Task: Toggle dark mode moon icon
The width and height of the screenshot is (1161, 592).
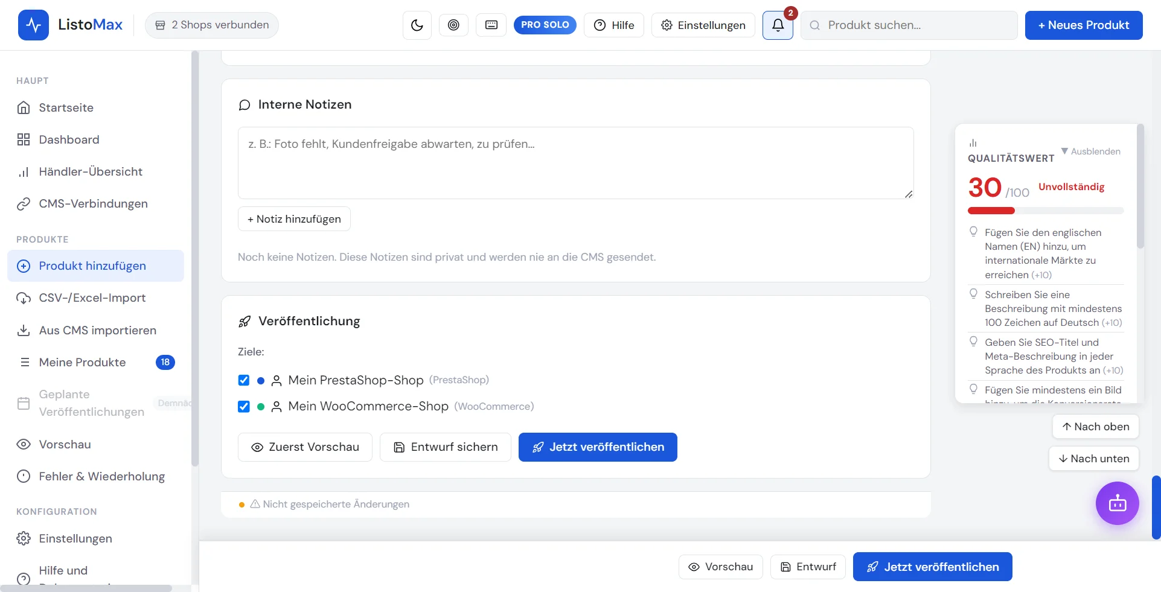Action: [417, 25]
